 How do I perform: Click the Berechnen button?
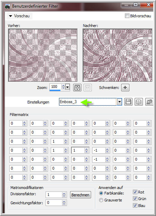point(80,195)
